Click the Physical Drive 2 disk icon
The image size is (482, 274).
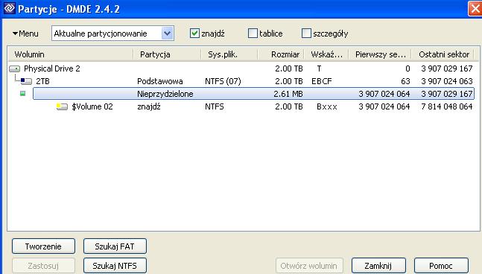pyautogui.click(x=14, y=68)
